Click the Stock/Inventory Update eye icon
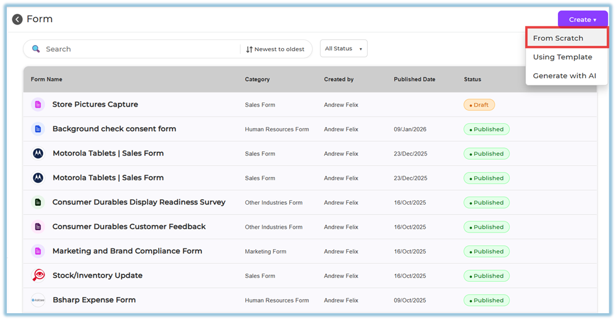Screen dimensions: 616x320 (38, 276)
